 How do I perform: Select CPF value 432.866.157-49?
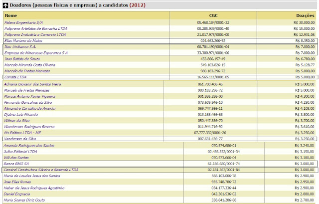coord(213,59)
